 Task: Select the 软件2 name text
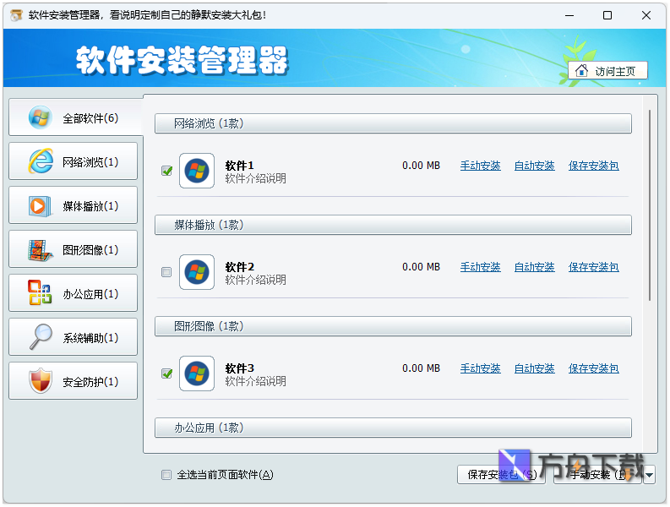tap(239, 267)
